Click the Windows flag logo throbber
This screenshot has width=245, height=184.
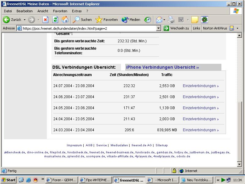(x=236, y=11)
